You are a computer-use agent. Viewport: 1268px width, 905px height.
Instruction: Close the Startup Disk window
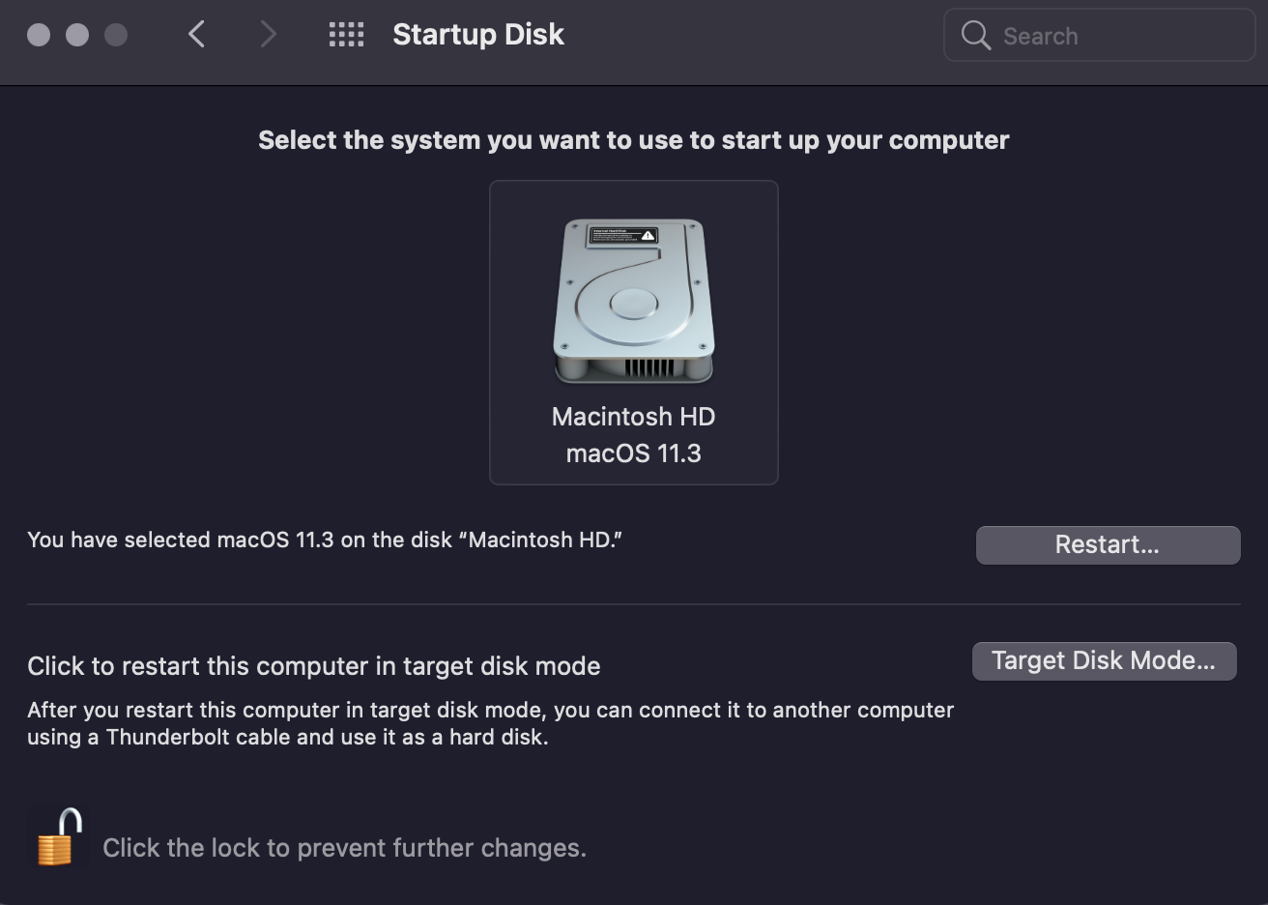tap(39, 35)
